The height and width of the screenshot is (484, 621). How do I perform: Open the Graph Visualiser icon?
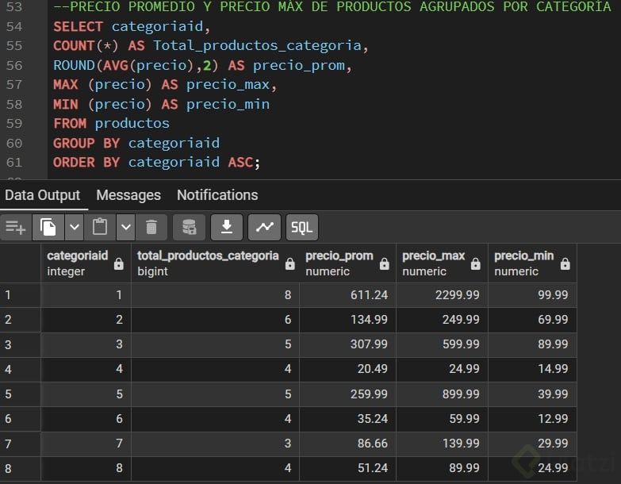[x=264, y=228]
